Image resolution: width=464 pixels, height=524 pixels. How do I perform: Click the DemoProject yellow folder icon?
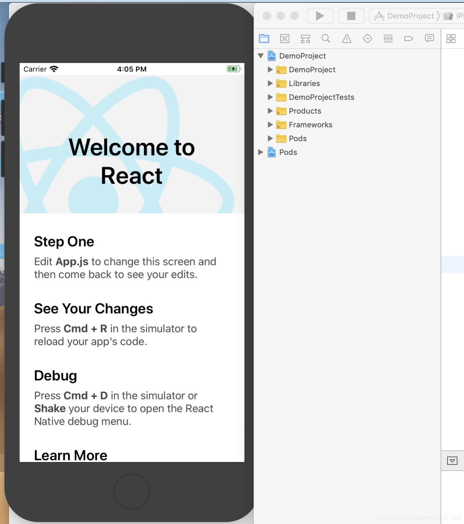(x=281, y=70)
